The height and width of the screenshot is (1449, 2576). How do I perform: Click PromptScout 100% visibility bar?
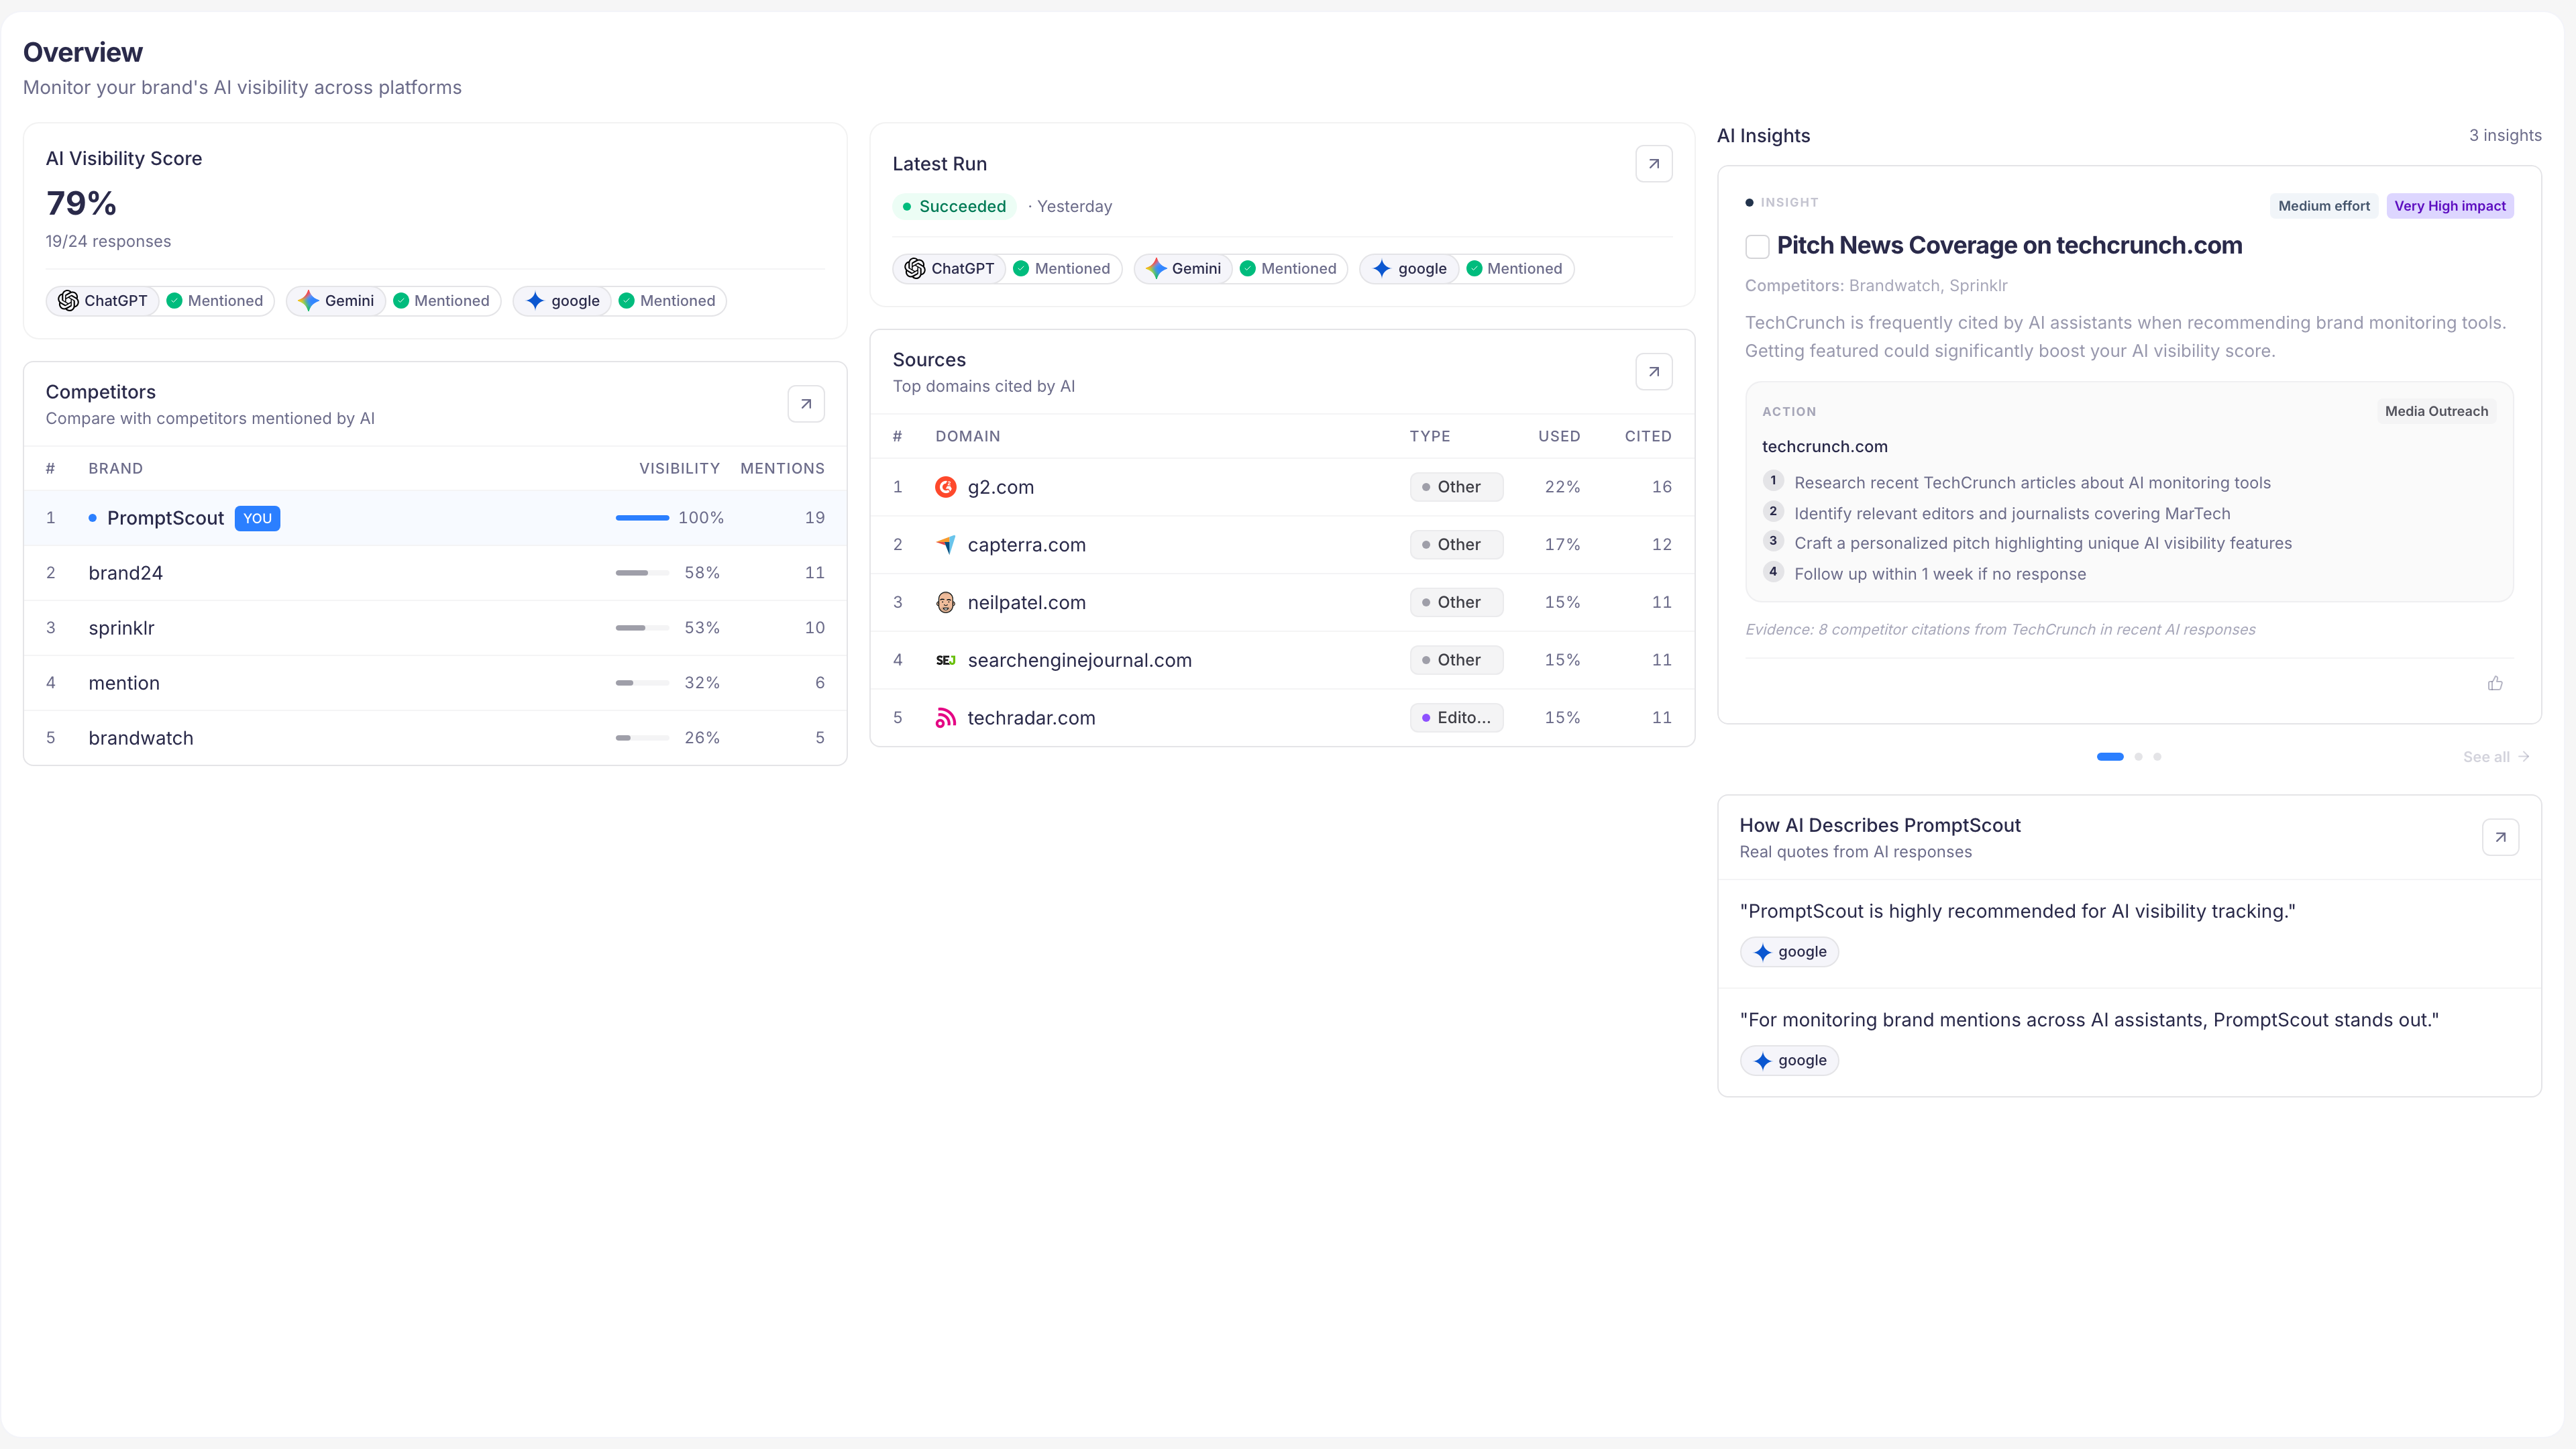(642, 518)
